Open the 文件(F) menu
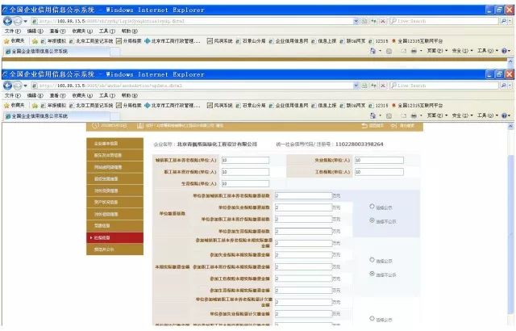 pos(11,95)
